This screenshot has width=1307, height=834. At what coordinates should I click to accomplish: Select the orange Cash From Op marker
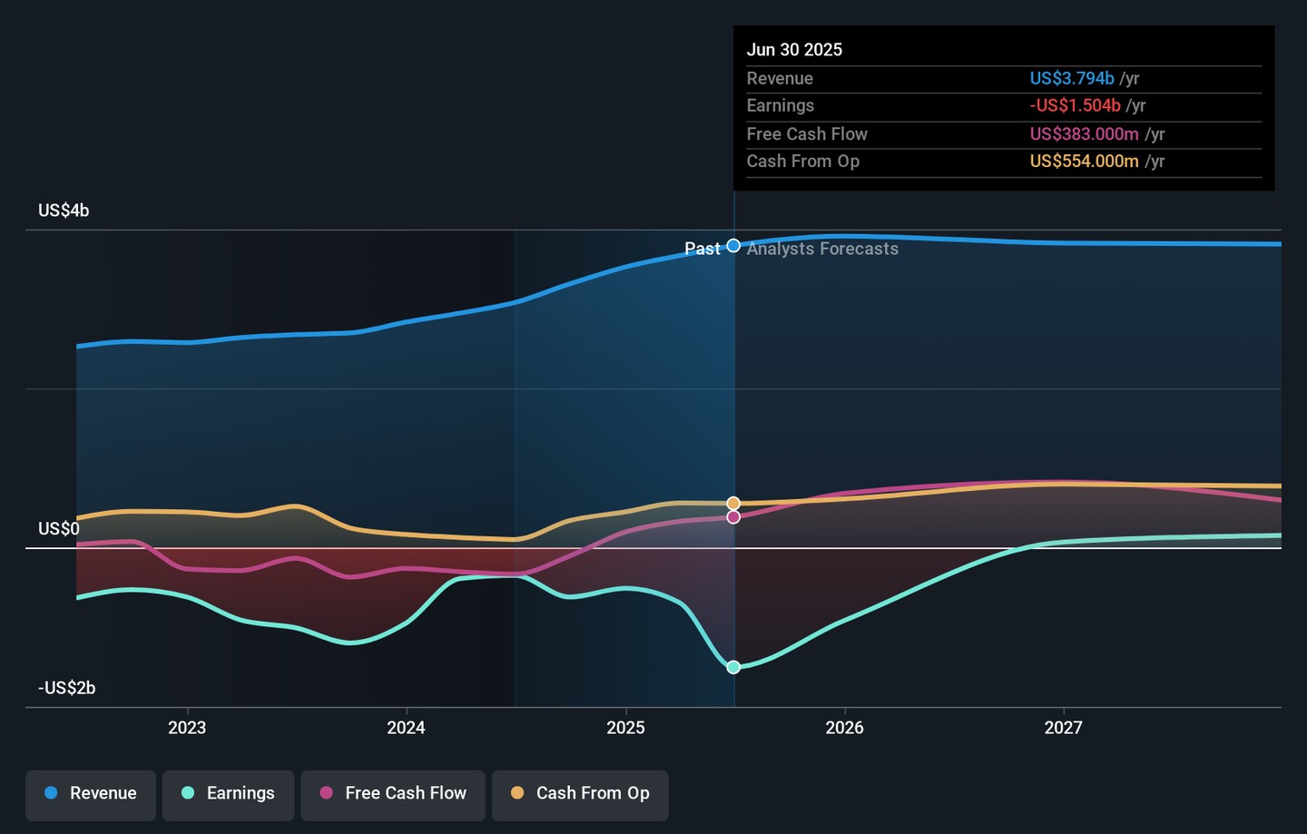[733, 503]
